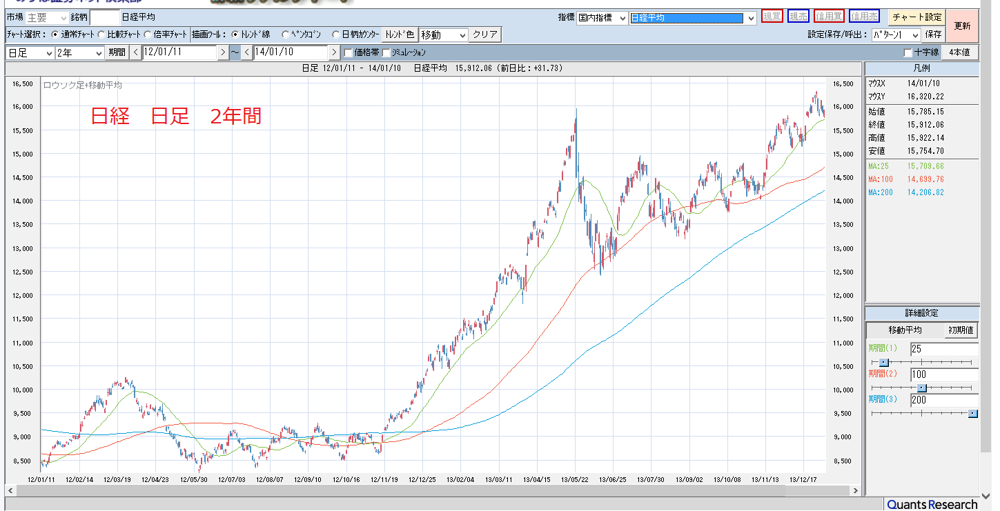Click the 期間(1) slider thumb
The image size is (1000, 511).
click(883, 362)
